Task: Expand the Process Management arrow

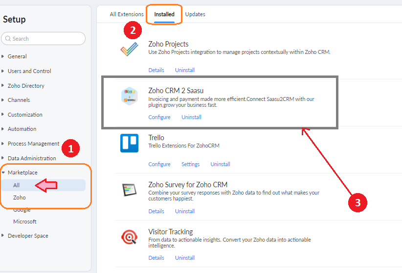Action: 3,144
